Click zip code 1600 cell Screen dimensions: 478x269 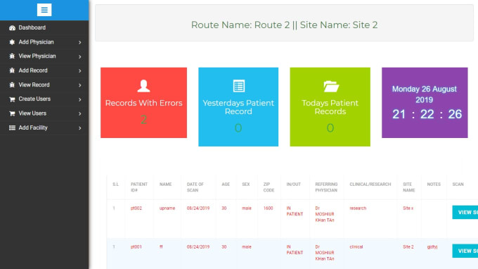tap(268, 208)
